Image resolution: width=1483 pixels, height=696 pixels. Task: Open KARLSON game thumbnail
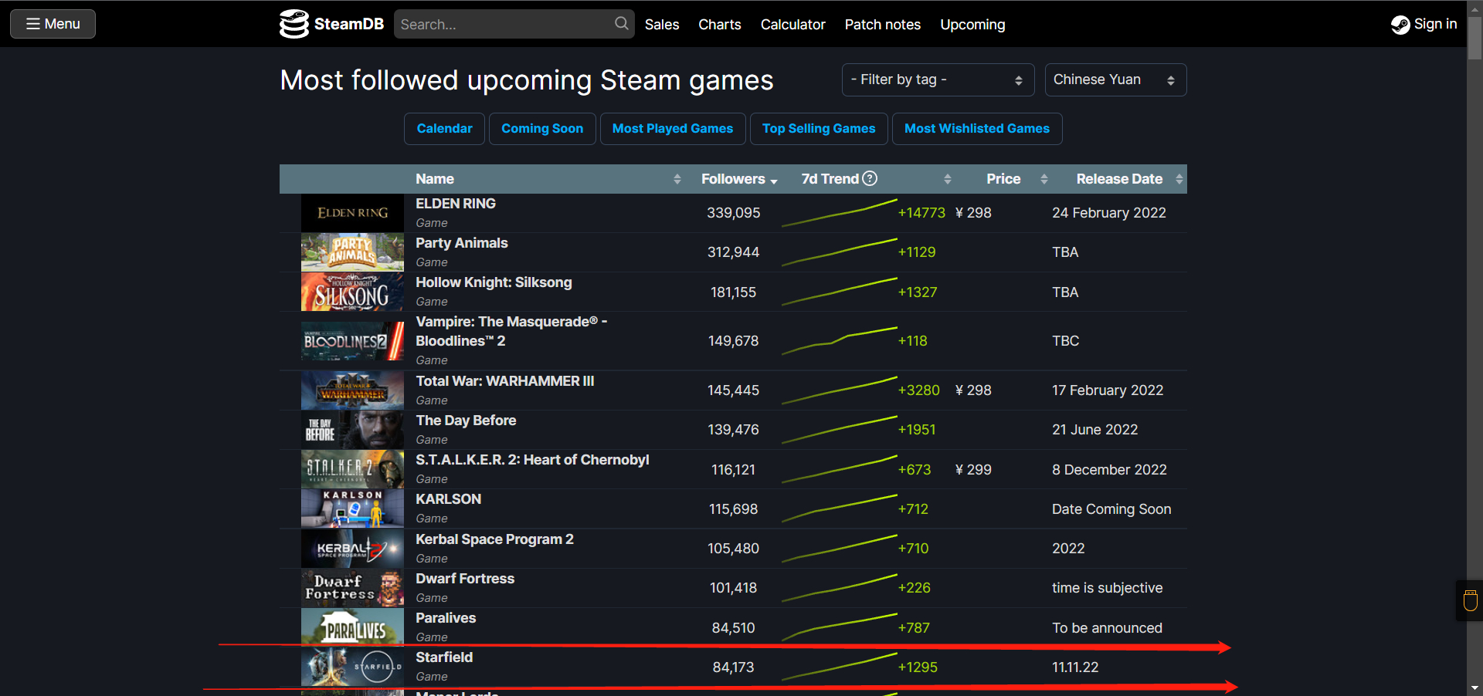click(352, 509)
